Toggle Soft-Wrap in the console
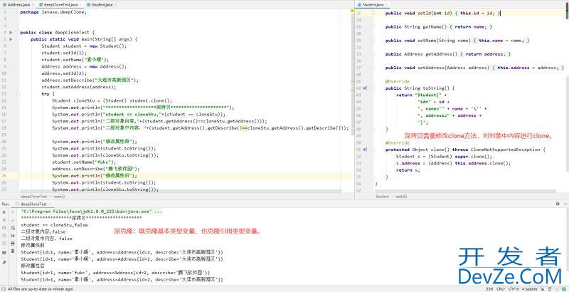The width and height of the screenshot is (569, 292). point(13,228)
